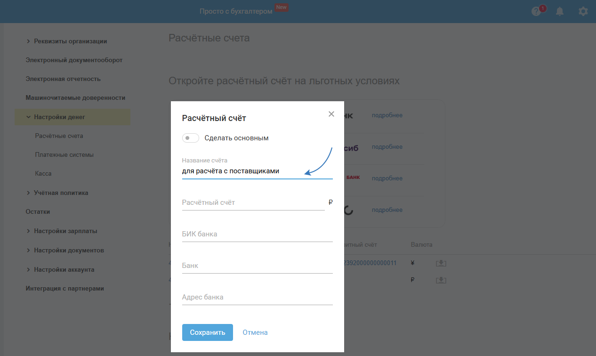Click the ruble currency symbol in dialog
The height and width of the screenshot is (356, 596).
coord(330,202)
